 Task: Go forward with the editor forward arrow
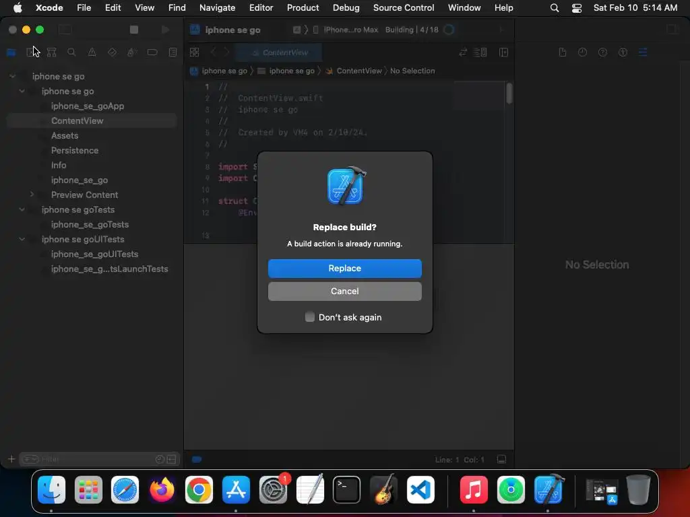tap(226, 53)
